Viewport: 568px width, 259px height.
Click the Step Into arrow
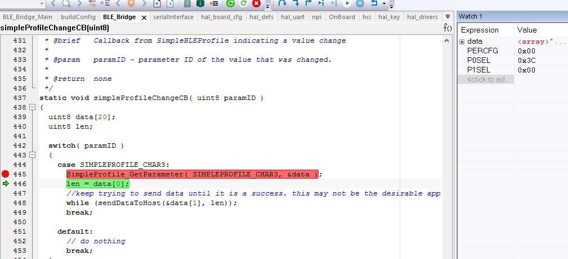tap(296, 3)
